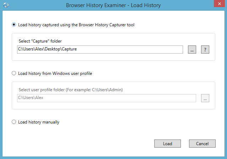227x159 pixels.
Task: Click the 'Select "Capture" folder' label
Action: click(40, 41)
